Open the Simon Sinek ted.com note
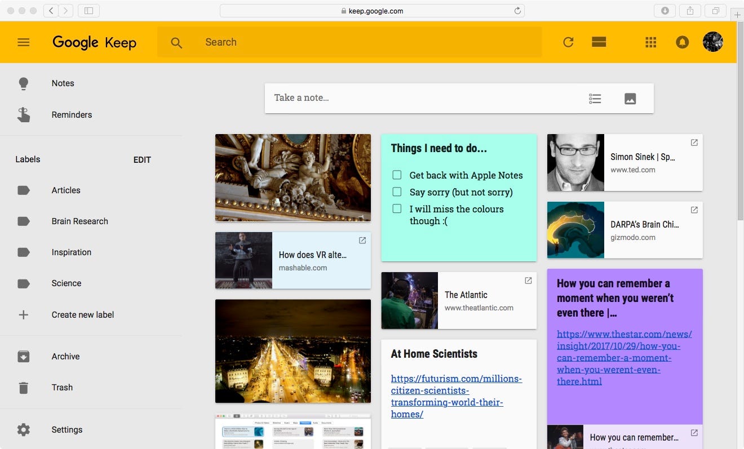Screen dimensions: 744x449 tap(625, 163)
